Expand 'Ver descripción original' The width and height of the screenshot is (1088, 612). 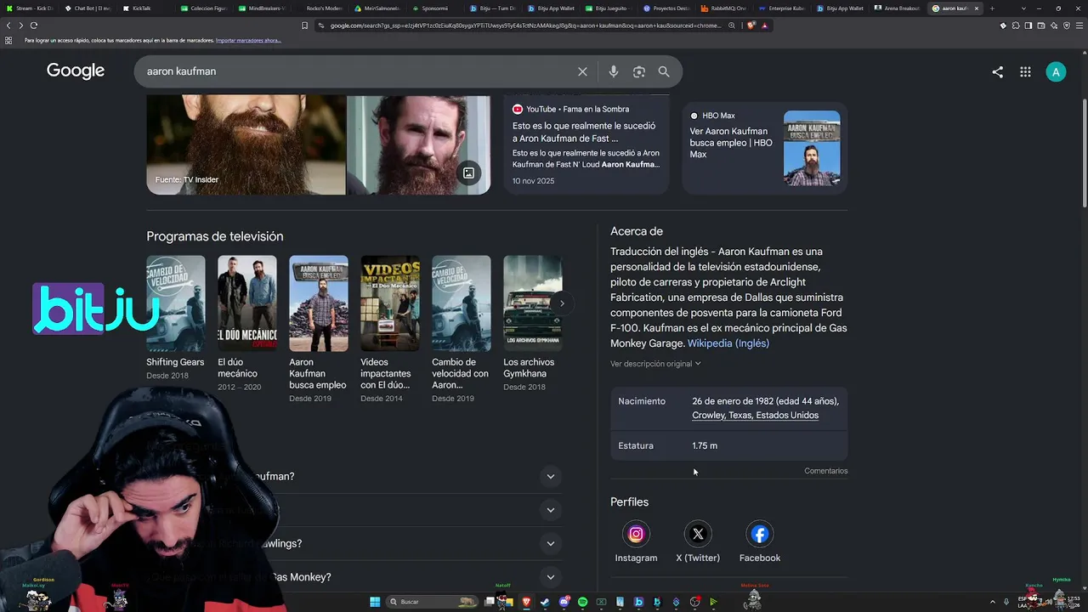pyautogui.click(x=655, y=364)
